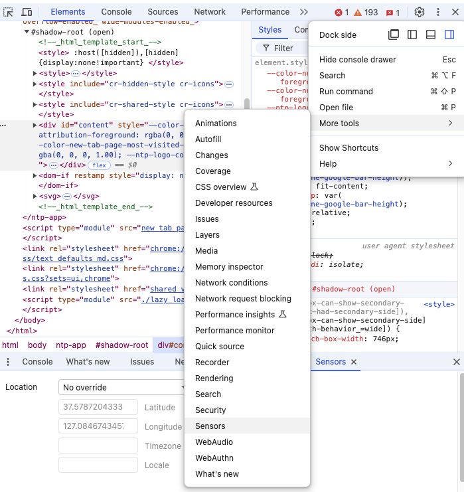Open the lazy_load script source link

click(163, 299)
